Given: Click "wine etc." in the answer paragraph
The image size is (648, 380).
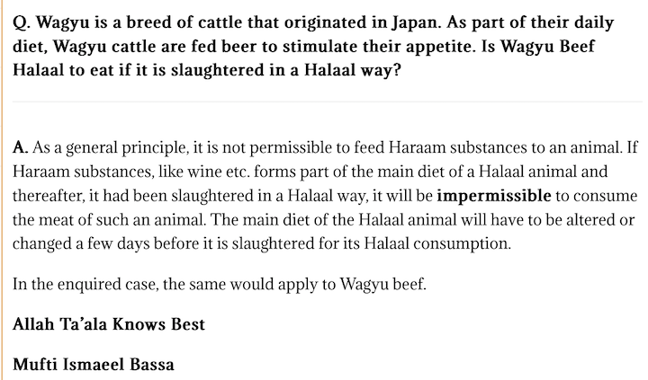Looking at the screenshot, I should pyautogui.click(x=219, y=172).
